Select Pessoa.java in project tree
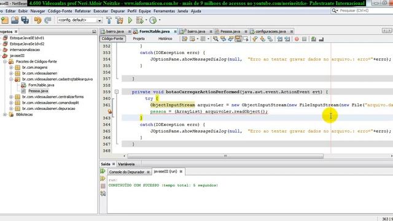Image resolution: width=393 pixels, height=221 pixels. click(38, 91)
